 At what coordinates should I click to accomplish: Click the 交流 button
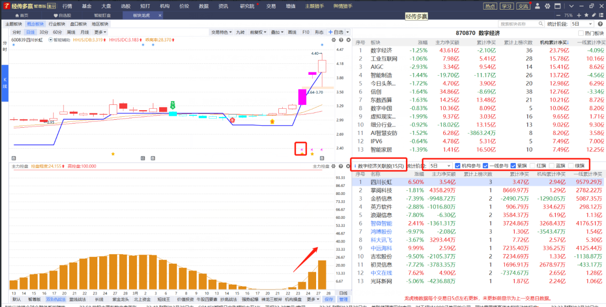523,6
